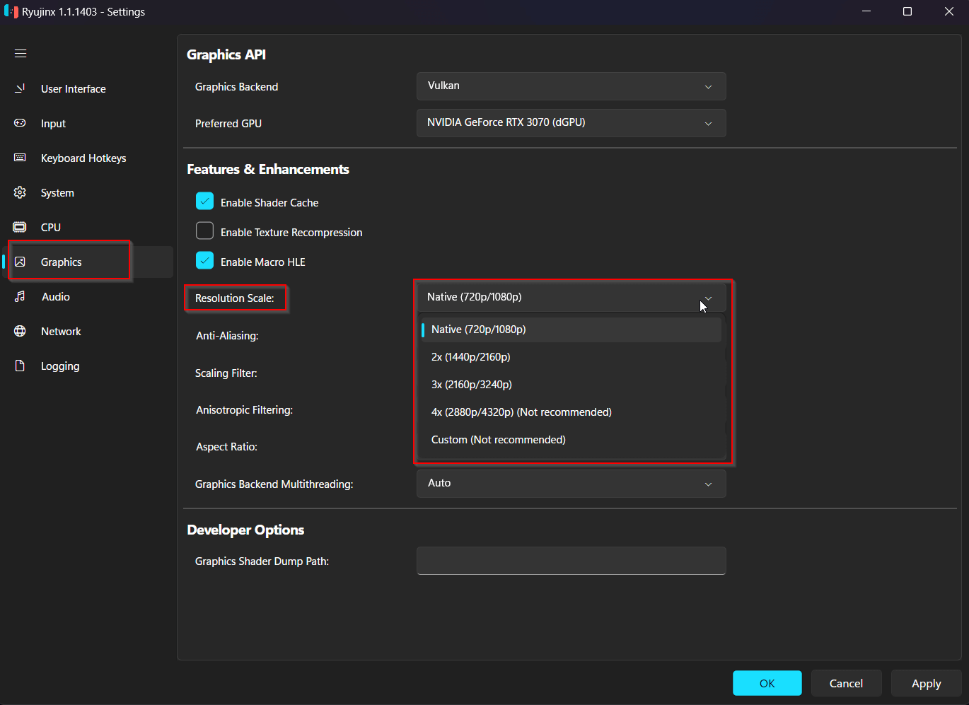This screenshot has height=705, width=969.
Task: Click the Apply button
Action: [x=926, y=683]
